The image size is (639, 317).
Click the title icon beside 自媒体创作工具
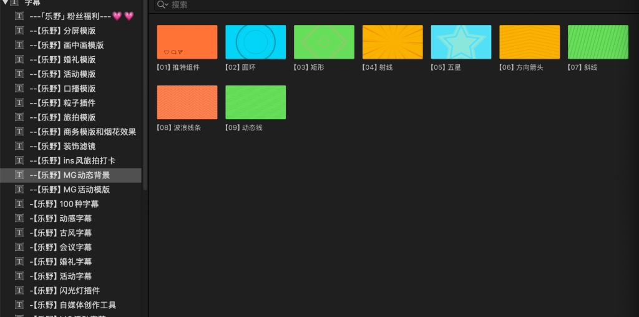click(19, 305)
